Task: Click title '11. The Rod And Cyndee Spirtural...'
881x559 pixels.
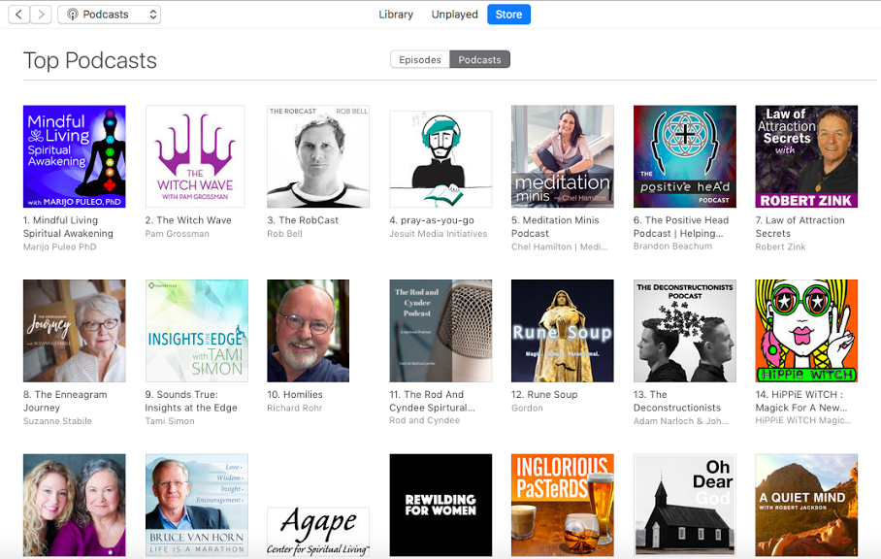Action: (432, 401)
